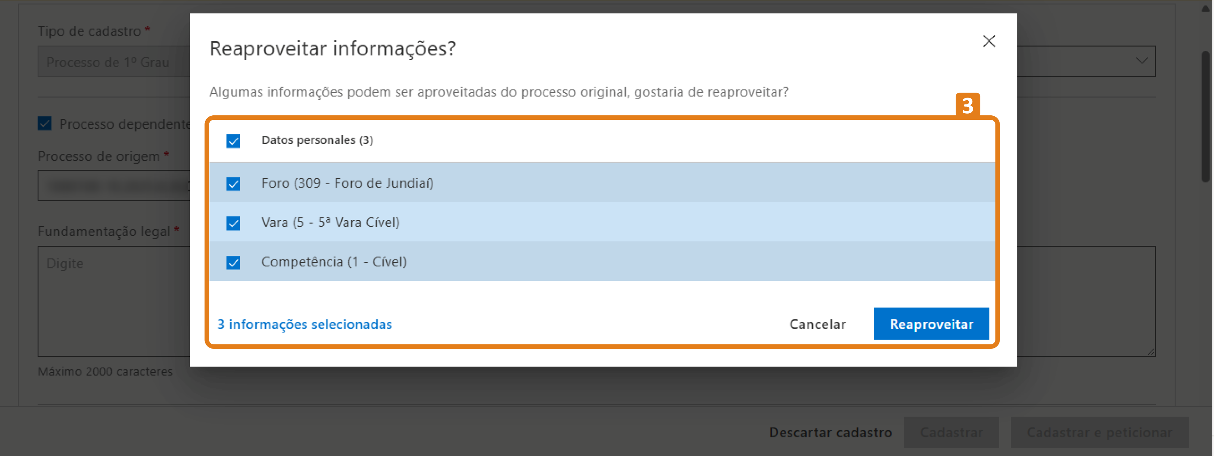The image size is (1214, 456).
Task: Select the Foro row in the list
Action: [x=566, y=184]
